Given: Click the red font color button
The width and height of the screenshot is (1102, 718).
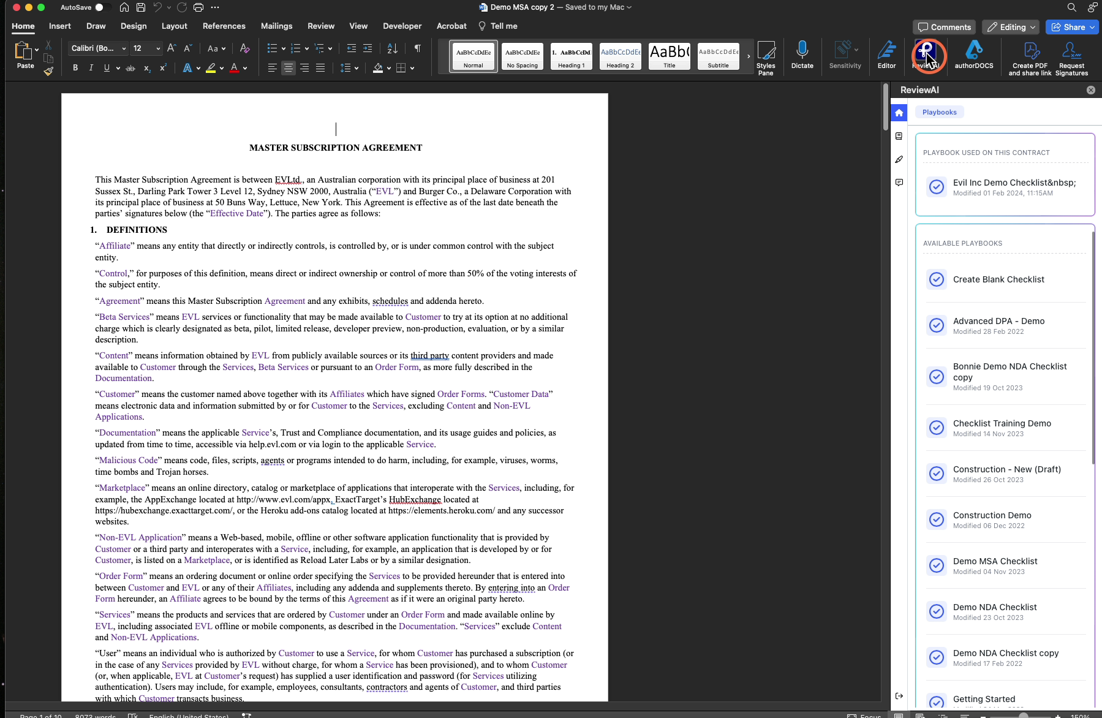Looking at the screenshot, I should [234, 68].
